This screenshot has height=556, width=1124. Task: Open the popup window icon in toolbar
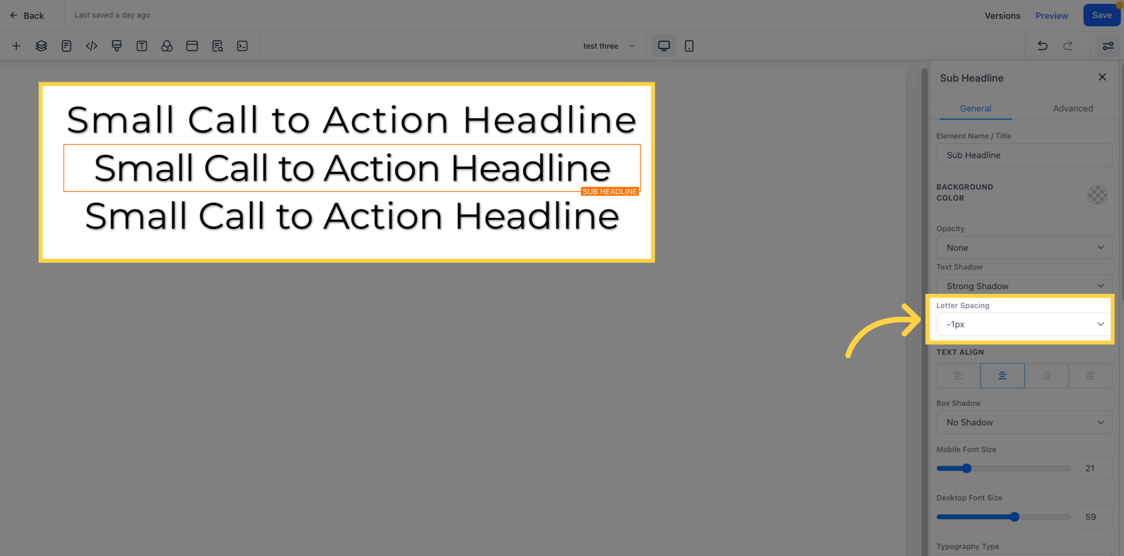(x=192, y=46)
